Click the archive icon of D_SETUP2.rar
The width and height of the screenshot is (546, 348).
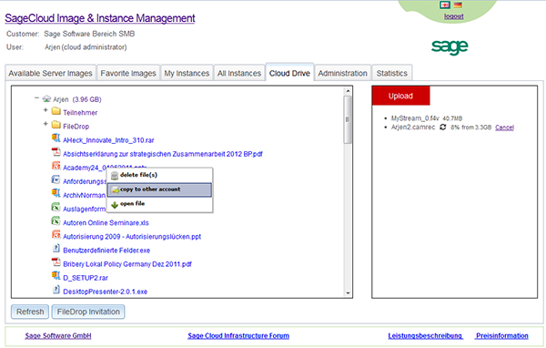click(x=56, y=276)
